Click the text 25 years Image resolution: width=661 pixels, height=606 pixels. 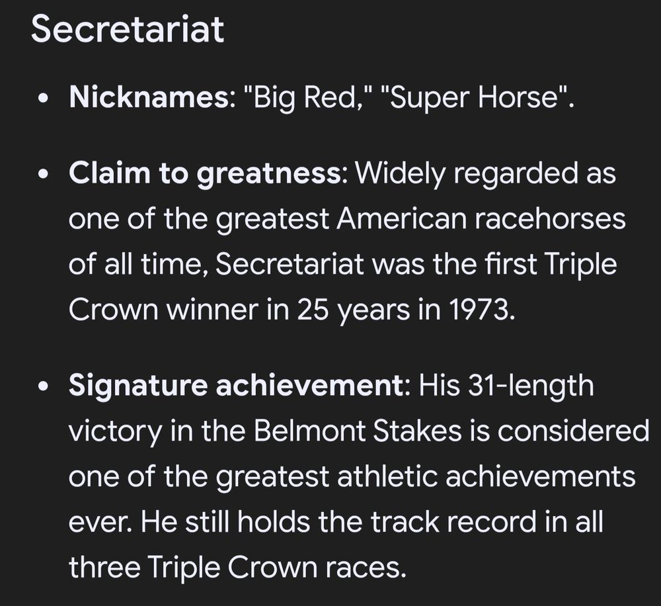point(354,310)
